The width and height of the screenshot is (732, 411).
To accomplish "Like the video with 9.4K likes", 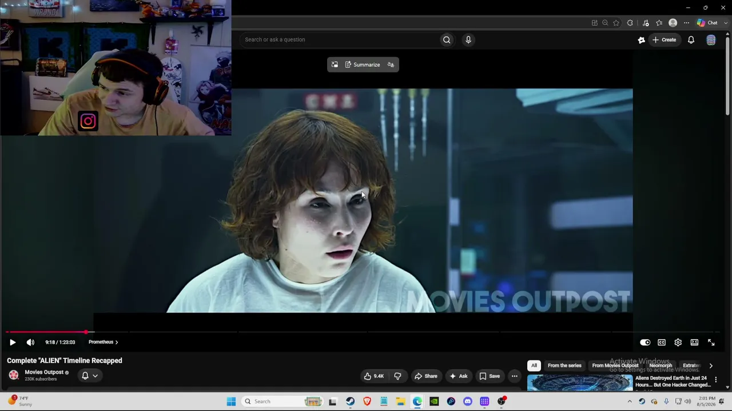I will click(374, 376).
